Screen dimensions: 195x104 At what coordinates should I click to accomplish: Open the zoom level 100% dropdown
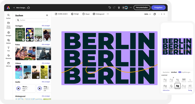coord(147,14)
